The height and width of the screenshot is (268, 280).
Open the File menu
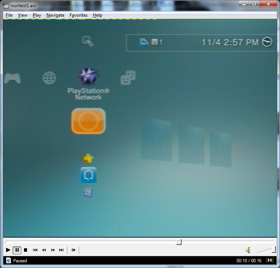coord(9,15)
